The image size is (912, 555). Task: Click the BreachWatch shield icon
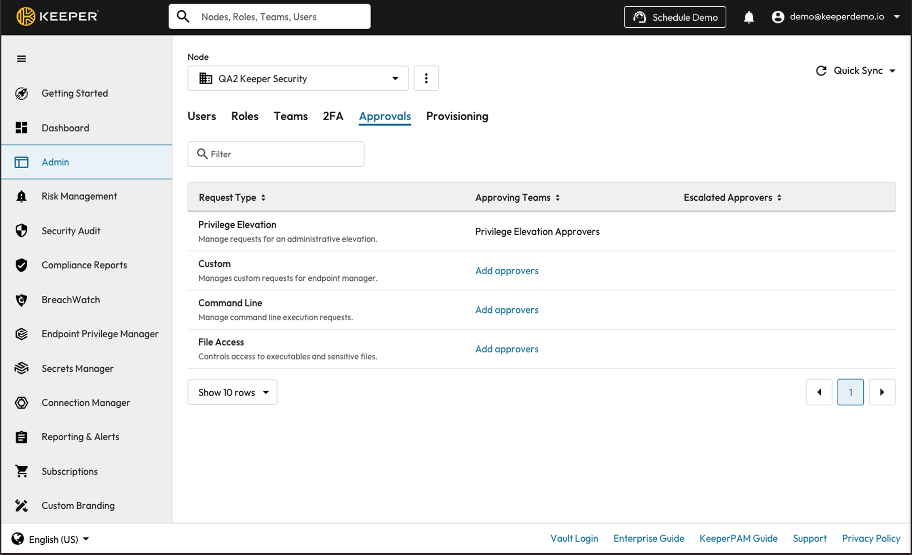[x=21, y=300]
